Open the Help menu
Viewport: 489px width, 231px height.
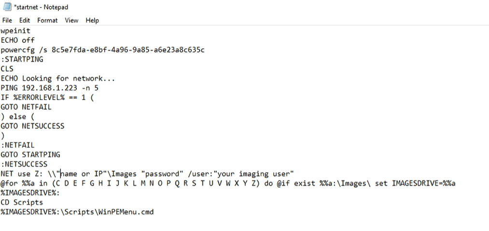click(92, 20)
